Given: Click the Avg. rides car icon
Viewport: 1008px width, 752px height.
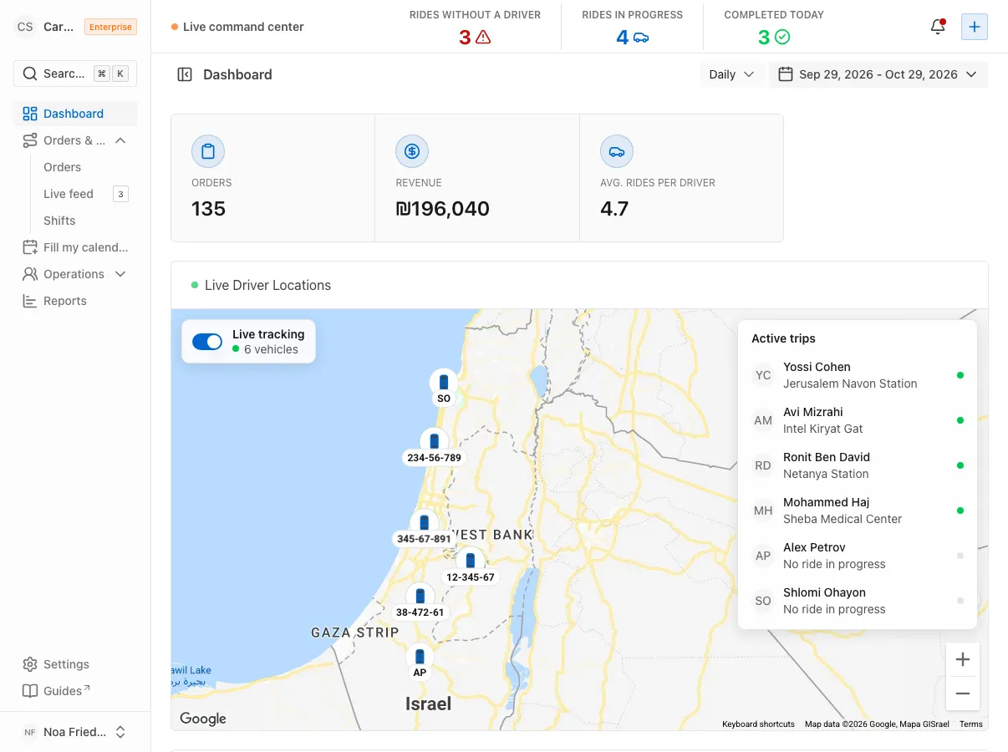Looking at the screenshot, I should pyautogui.click(x=617, y=151).
